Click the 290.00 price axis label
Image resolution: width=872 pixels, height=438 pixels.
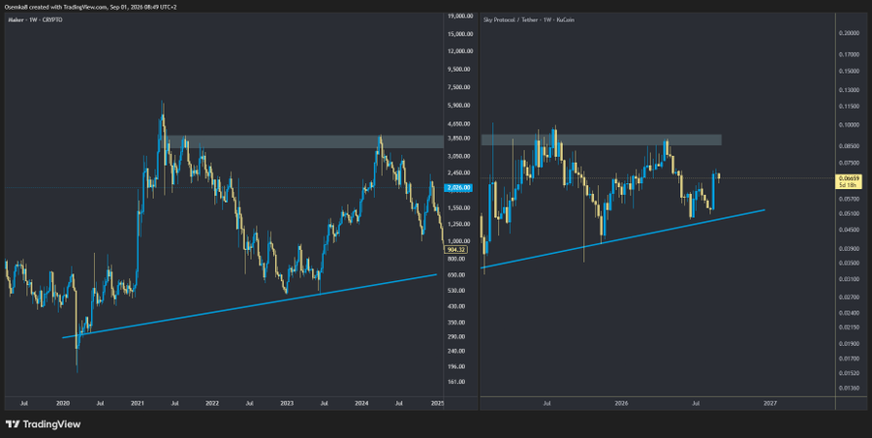[456, 336]
